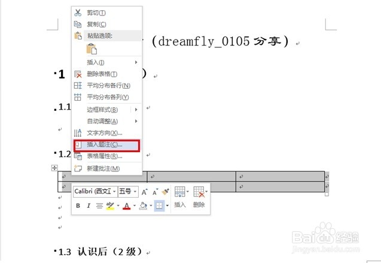The height and width of the screenshot is (263, 381).
Task: Choose Cut from the context menu
Action: pyautogui.click(x=107, y=13)
